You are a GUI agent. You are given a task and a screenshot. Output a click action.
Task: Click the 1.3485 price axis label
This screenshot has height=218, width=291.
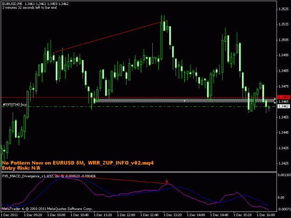pyautogui.click(x=284, y=71)
